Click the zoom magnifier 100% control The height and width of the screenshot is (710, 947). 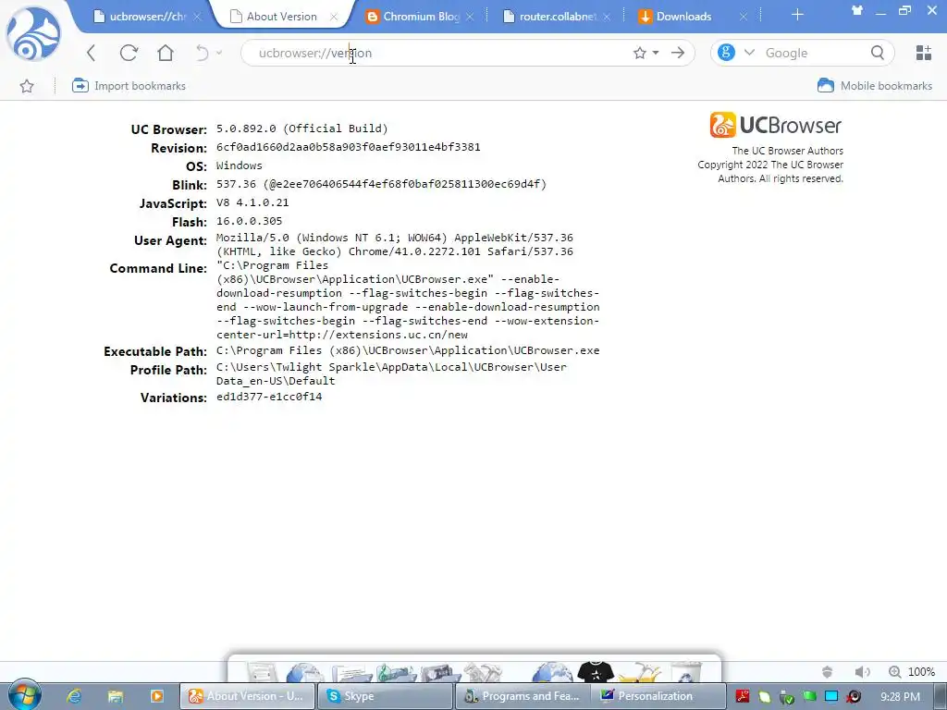coord(911,672)
